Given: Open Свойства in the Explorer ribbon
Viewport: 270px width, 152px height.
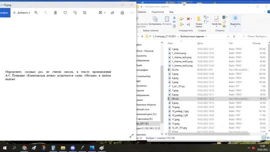Looking at the screenshot, I should click(216, 22).
